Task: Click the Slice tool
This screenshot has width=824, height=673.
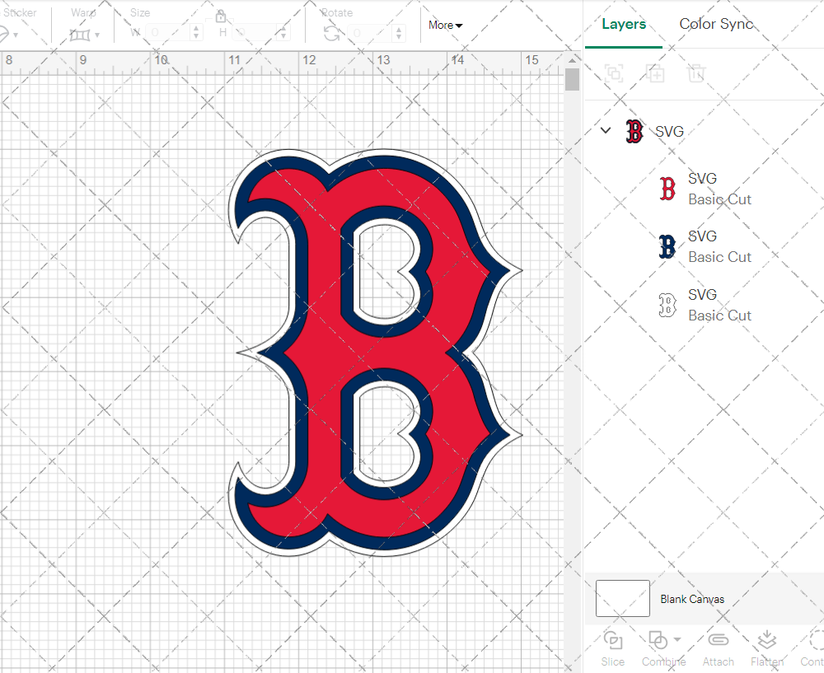Action: point(612,647)
